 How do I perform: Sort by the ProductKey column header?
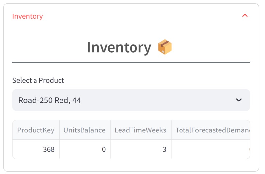coord(36,130)
